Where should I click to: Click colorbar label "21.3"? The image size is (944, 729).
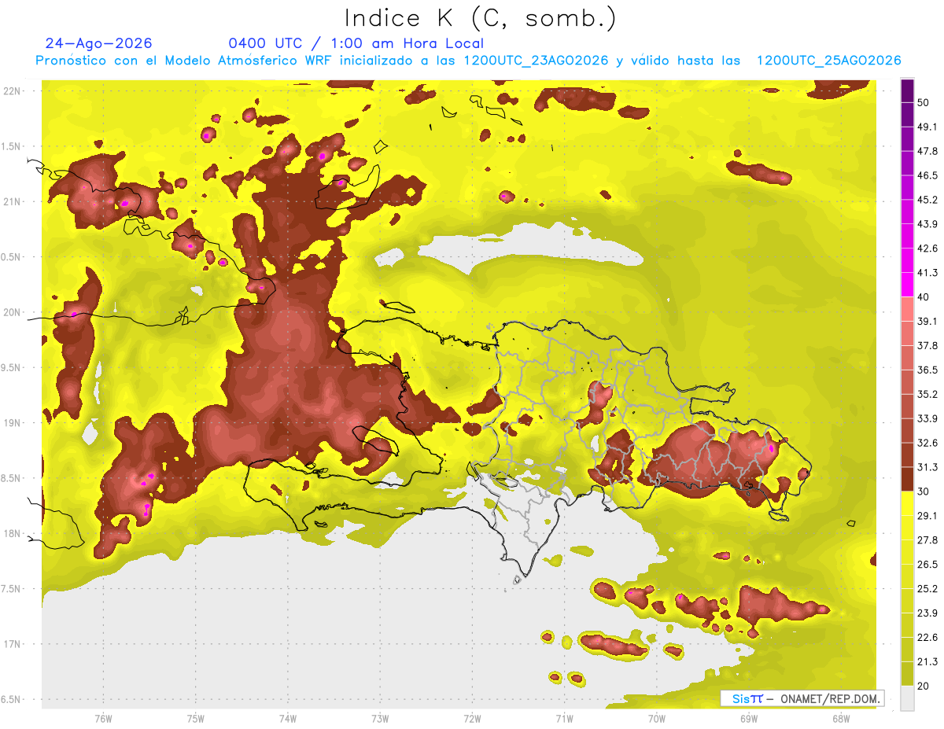(927, 661)
